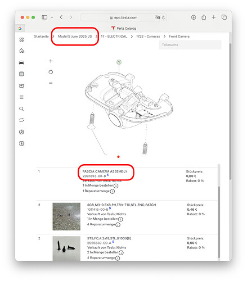
Task: Show info for SCR,M3 In Menge bestellen
Action: pyautogui.click(x=120, y=219)
